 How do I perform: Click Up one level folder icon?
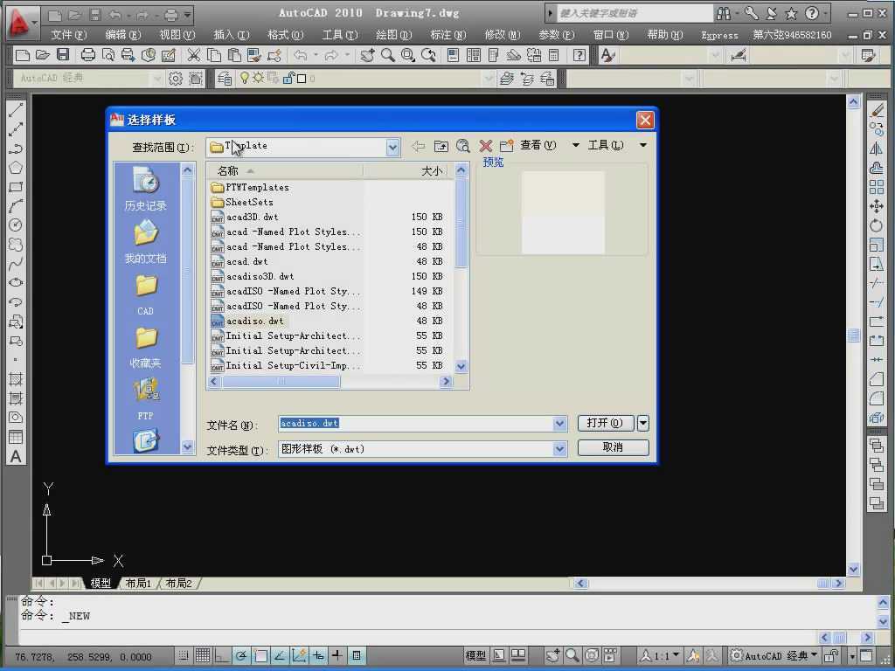[441, 146]
